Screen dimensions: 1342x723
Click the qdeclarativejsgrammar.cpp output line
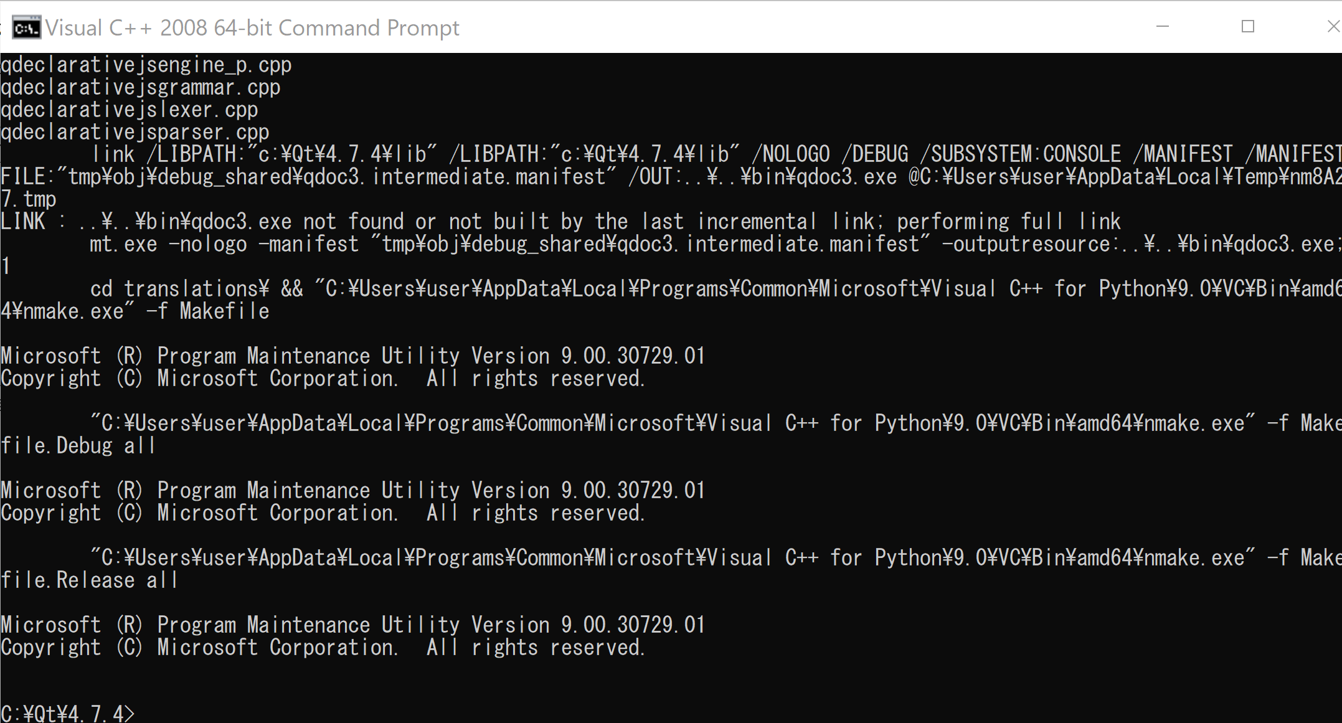(x=140, y=87)
